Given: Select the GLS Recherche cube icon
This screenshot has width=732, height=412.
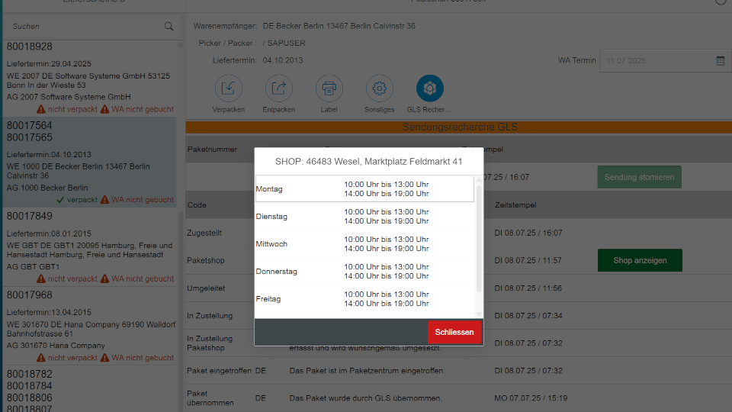Looking at the screenshot, I should (429, 89).
